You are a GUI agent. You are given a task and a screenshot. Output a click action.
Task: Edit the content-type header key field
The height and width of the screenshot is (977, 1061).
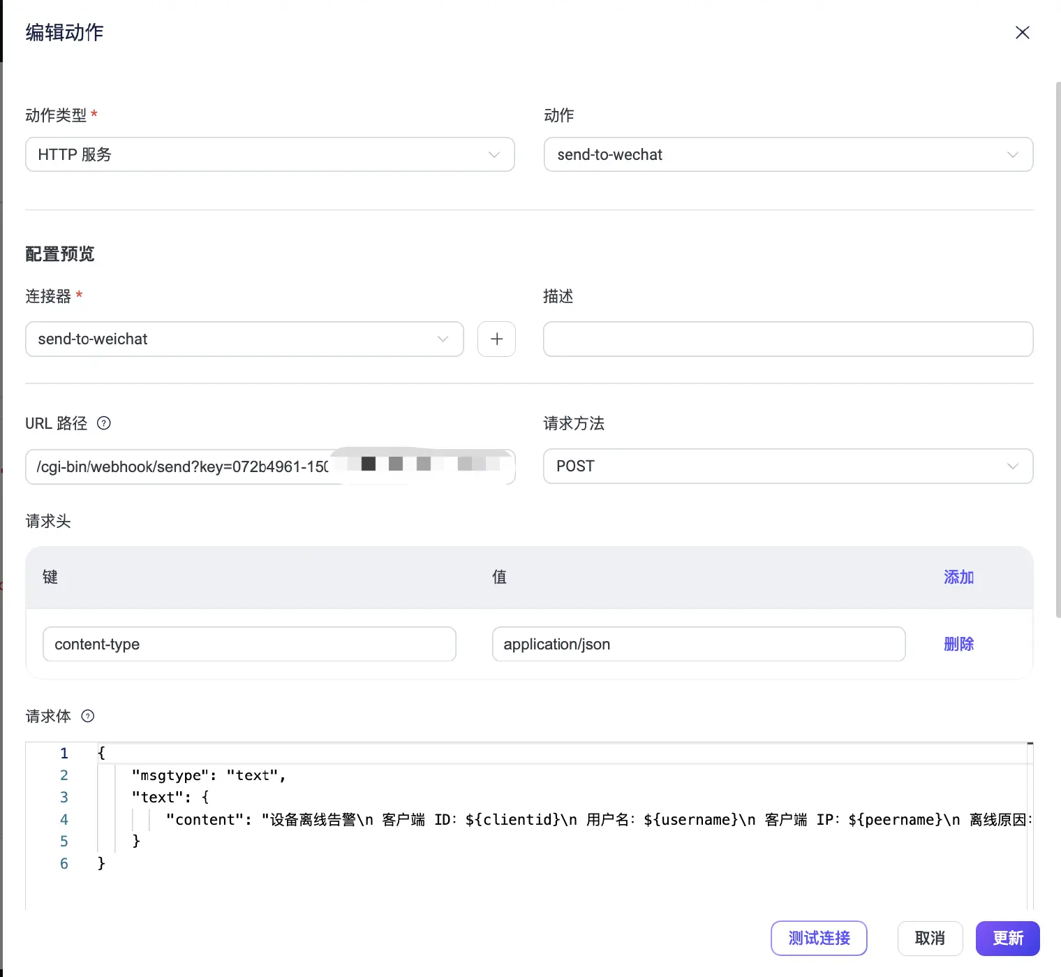248,644
